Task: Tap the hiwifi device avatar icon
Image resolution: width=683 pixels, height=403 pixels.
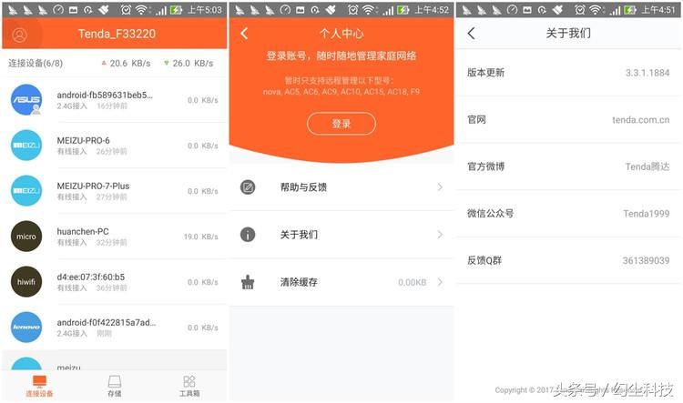Action: pos(26,282)
